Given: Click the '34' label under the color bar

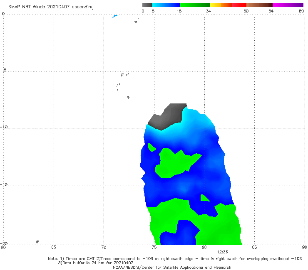Looking at the screenshot, I should tap(209, 11).
